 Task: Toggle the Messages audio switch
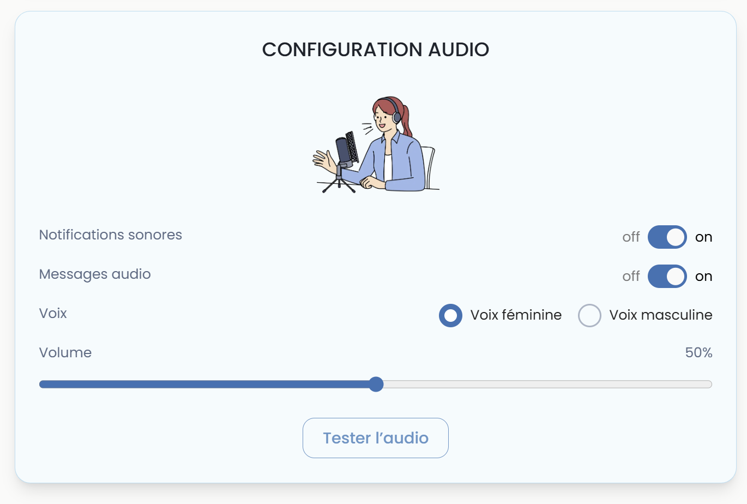[x=667, y=277]
